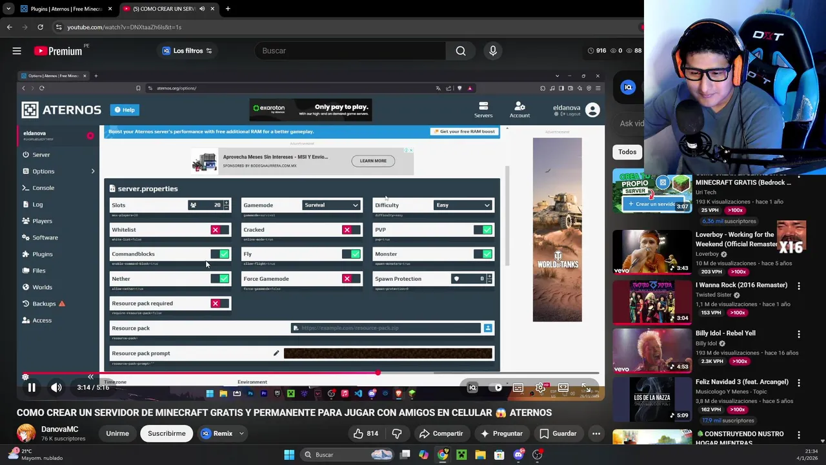
Task: Click the Aternos Help button
Action: click(125, 110)
